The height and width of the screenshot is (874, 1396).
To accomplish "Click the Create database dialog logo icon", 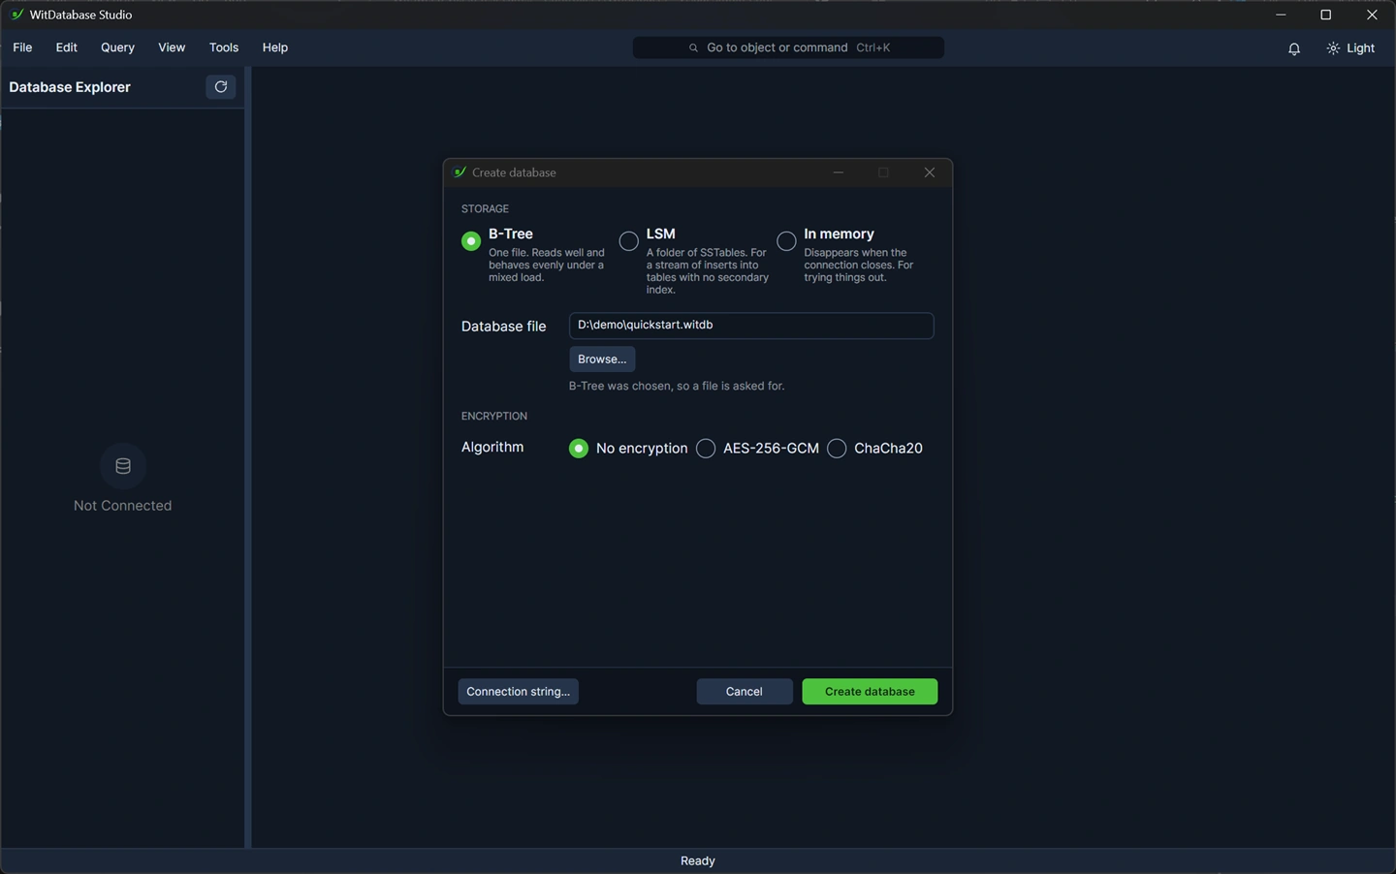I will click(460, 172).
